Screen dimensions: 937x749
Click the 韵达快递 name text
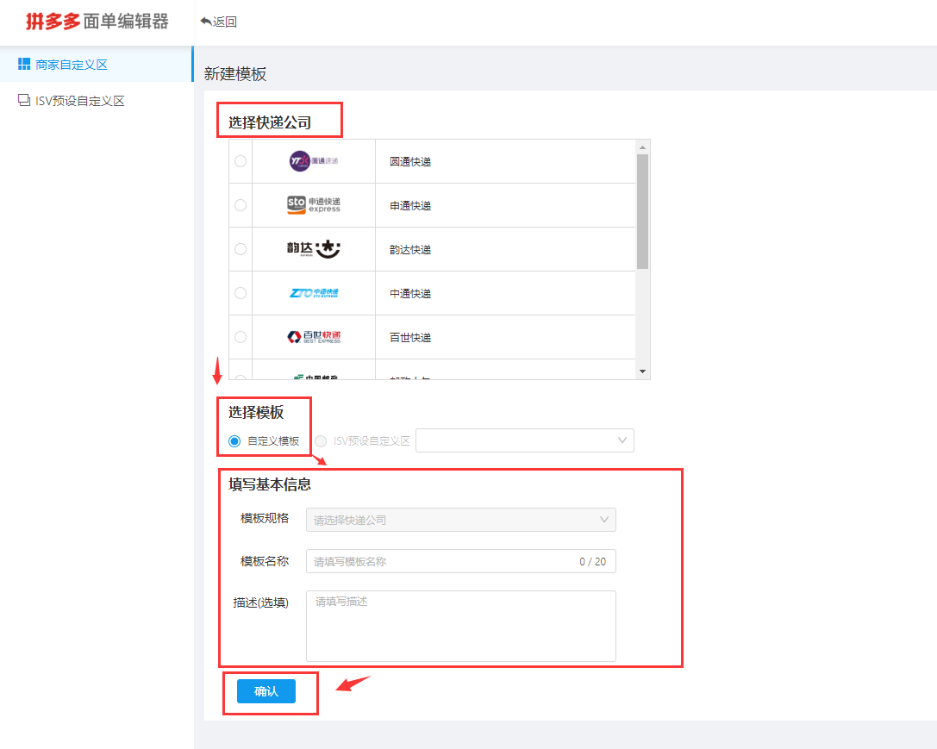(x=410, y=250)
